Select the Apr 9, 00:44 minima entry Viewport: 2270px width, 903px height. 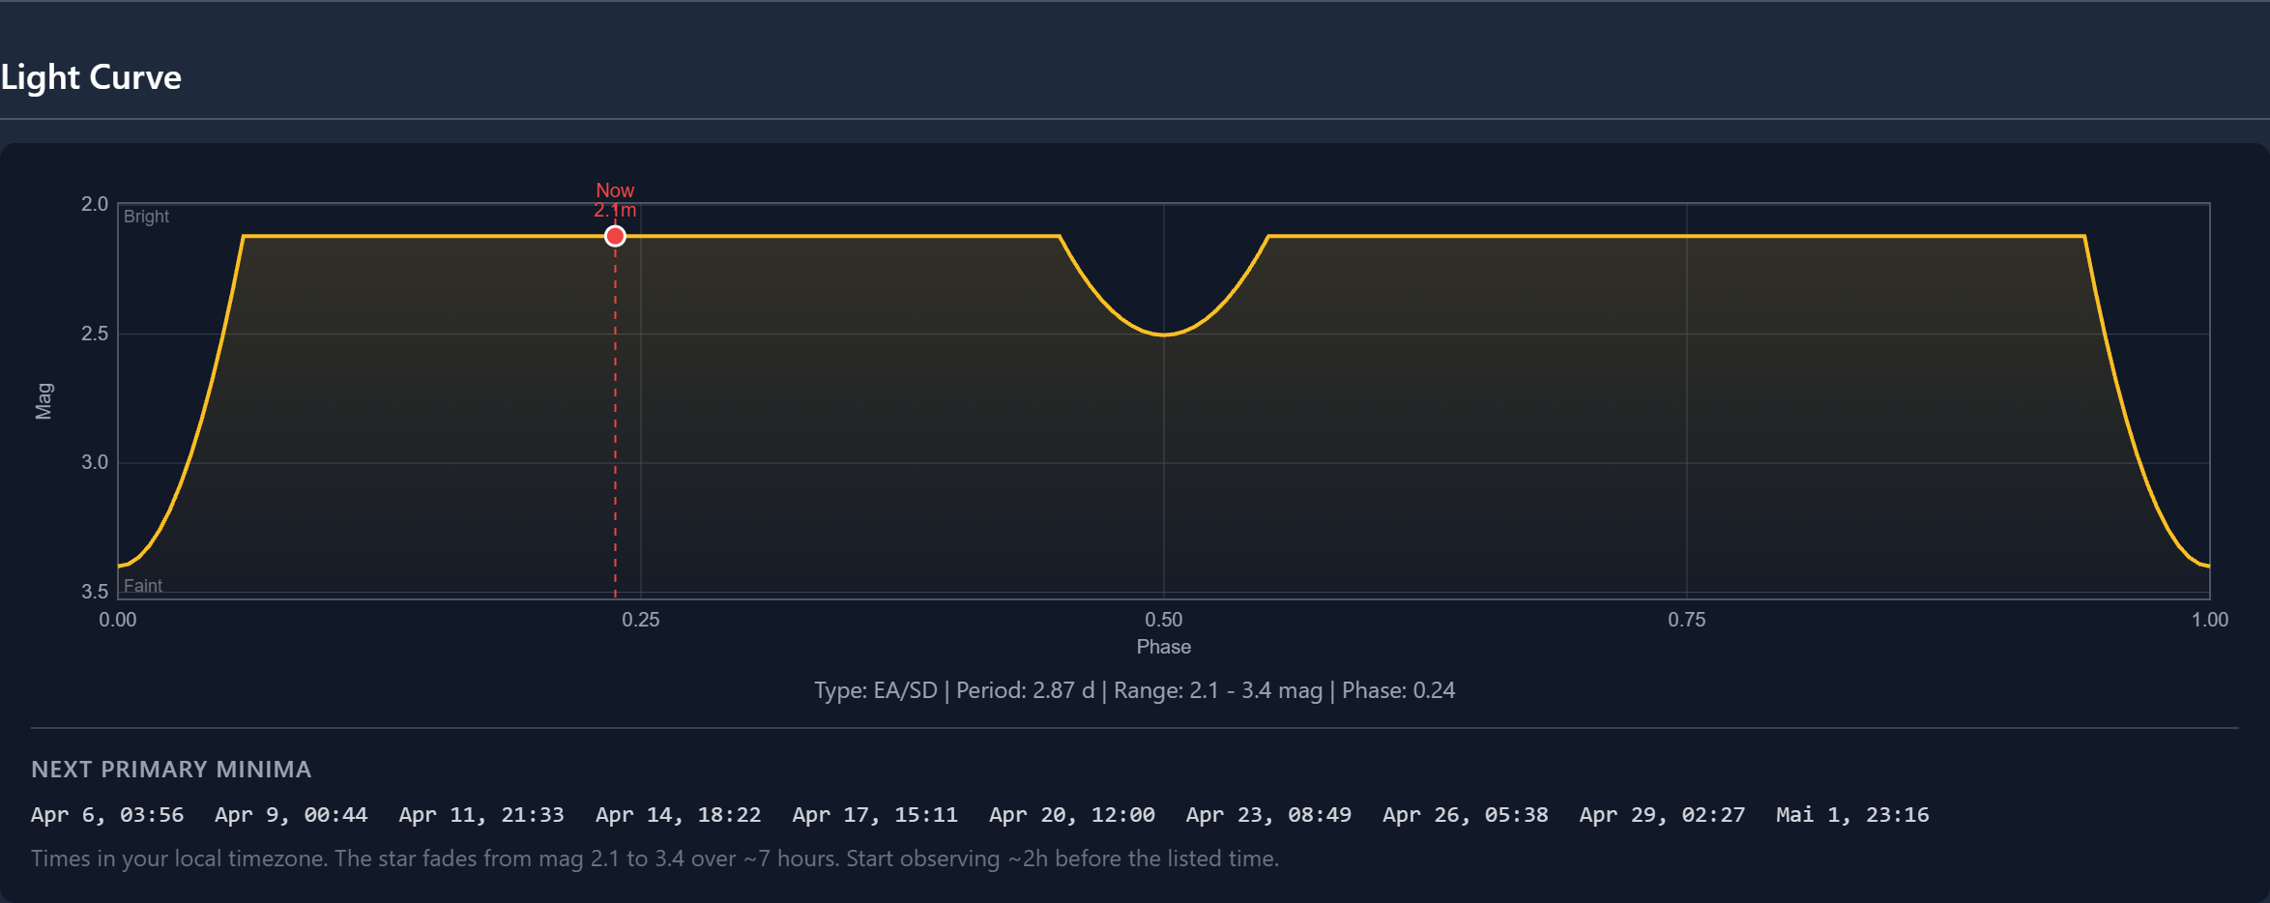pos(290,814)
